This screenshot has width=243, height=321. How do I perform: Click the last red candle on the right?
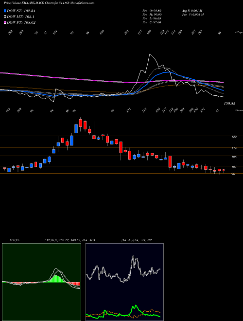(224, 170)
